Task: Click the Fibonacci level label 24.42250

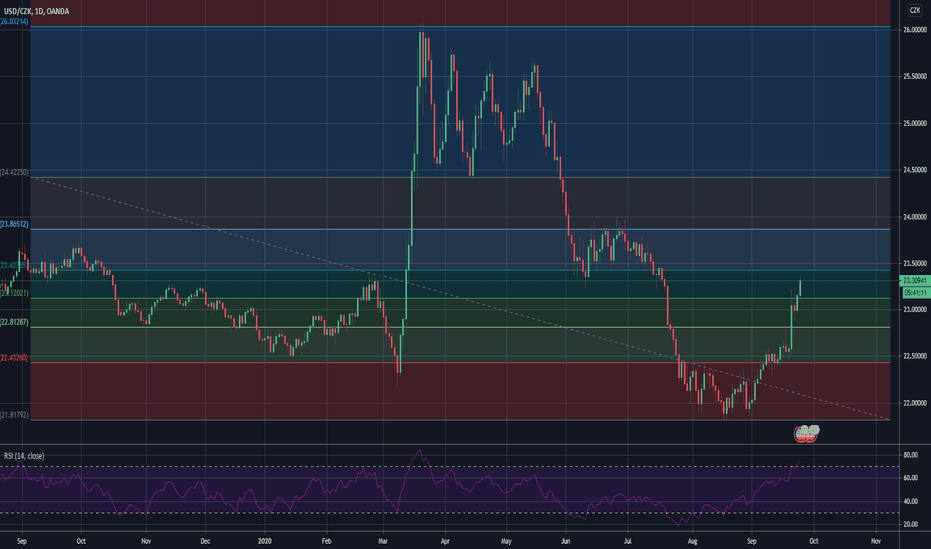Action: point(14,172)
